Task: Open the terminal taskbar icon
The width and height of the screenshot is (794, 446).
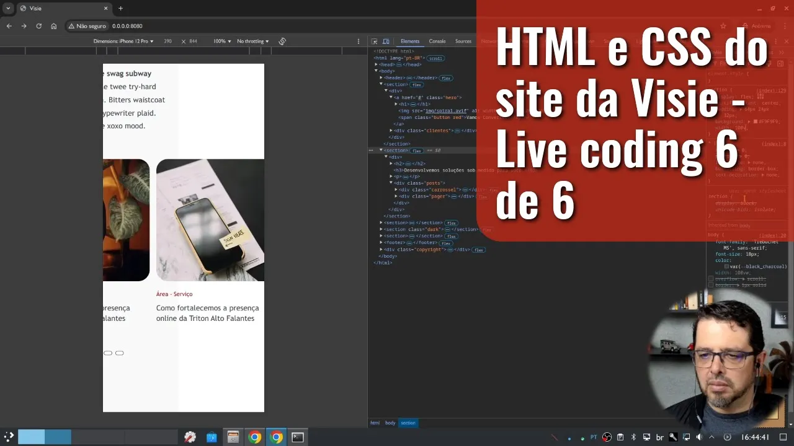Action: 298,437
